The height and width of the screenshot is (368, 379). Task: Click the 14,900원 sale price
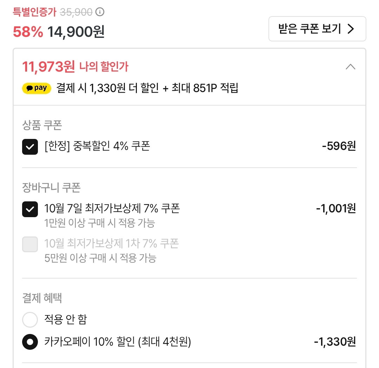tap(76, 32)
